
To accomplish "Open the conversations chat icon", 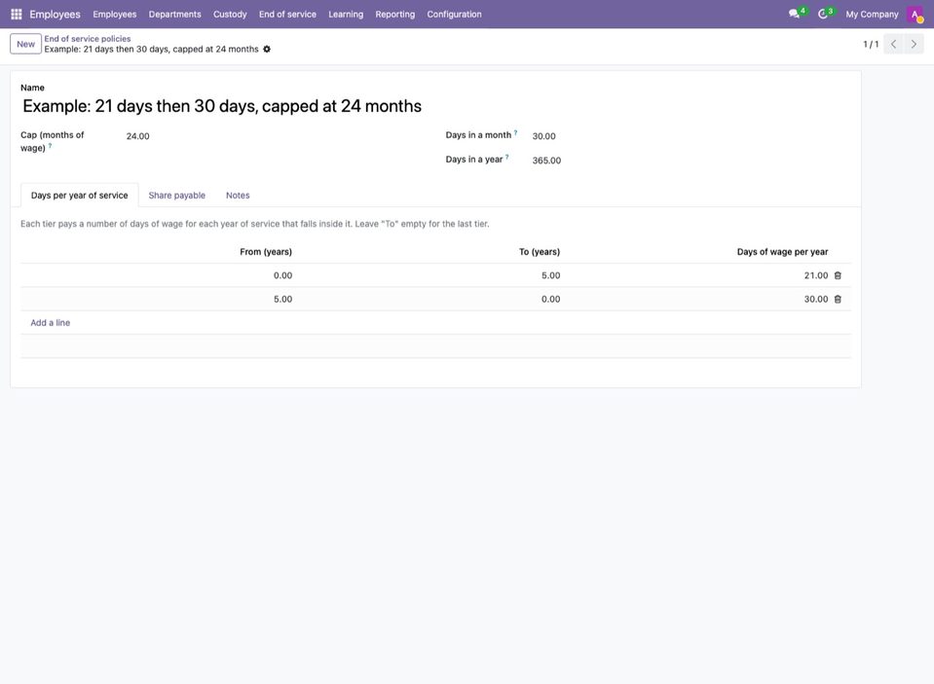I will [794, 14].
